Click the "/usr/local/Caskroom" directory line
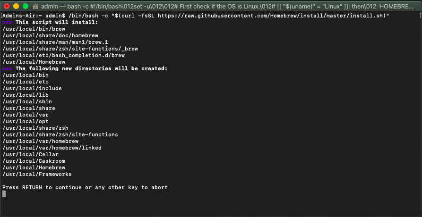This screenshot has height=217, width=422. pos(34,161)
